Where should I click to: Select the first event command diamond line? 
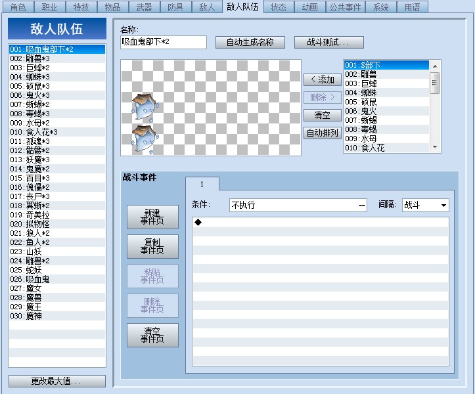click(320, 223)
